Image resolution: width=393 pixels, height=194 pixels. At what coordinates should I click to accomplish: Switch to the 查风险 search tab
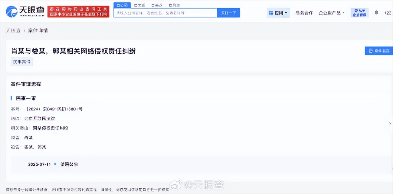(x=174, y=5)
